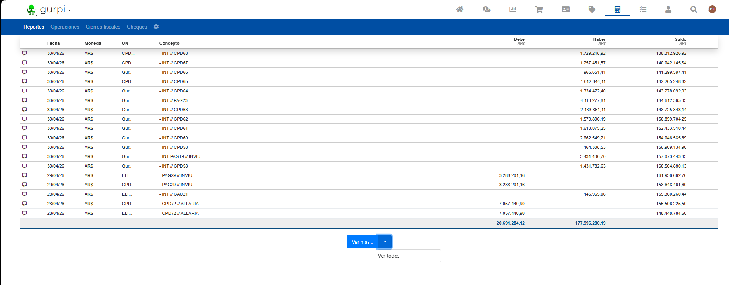Open the home icon in top navigation

click(460, 9)
